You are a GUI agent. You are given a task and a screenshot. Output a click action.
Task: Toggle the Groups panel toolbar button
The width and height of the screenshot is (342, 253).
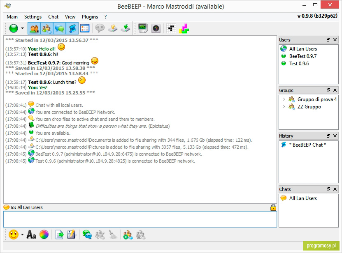coord(47,28)
